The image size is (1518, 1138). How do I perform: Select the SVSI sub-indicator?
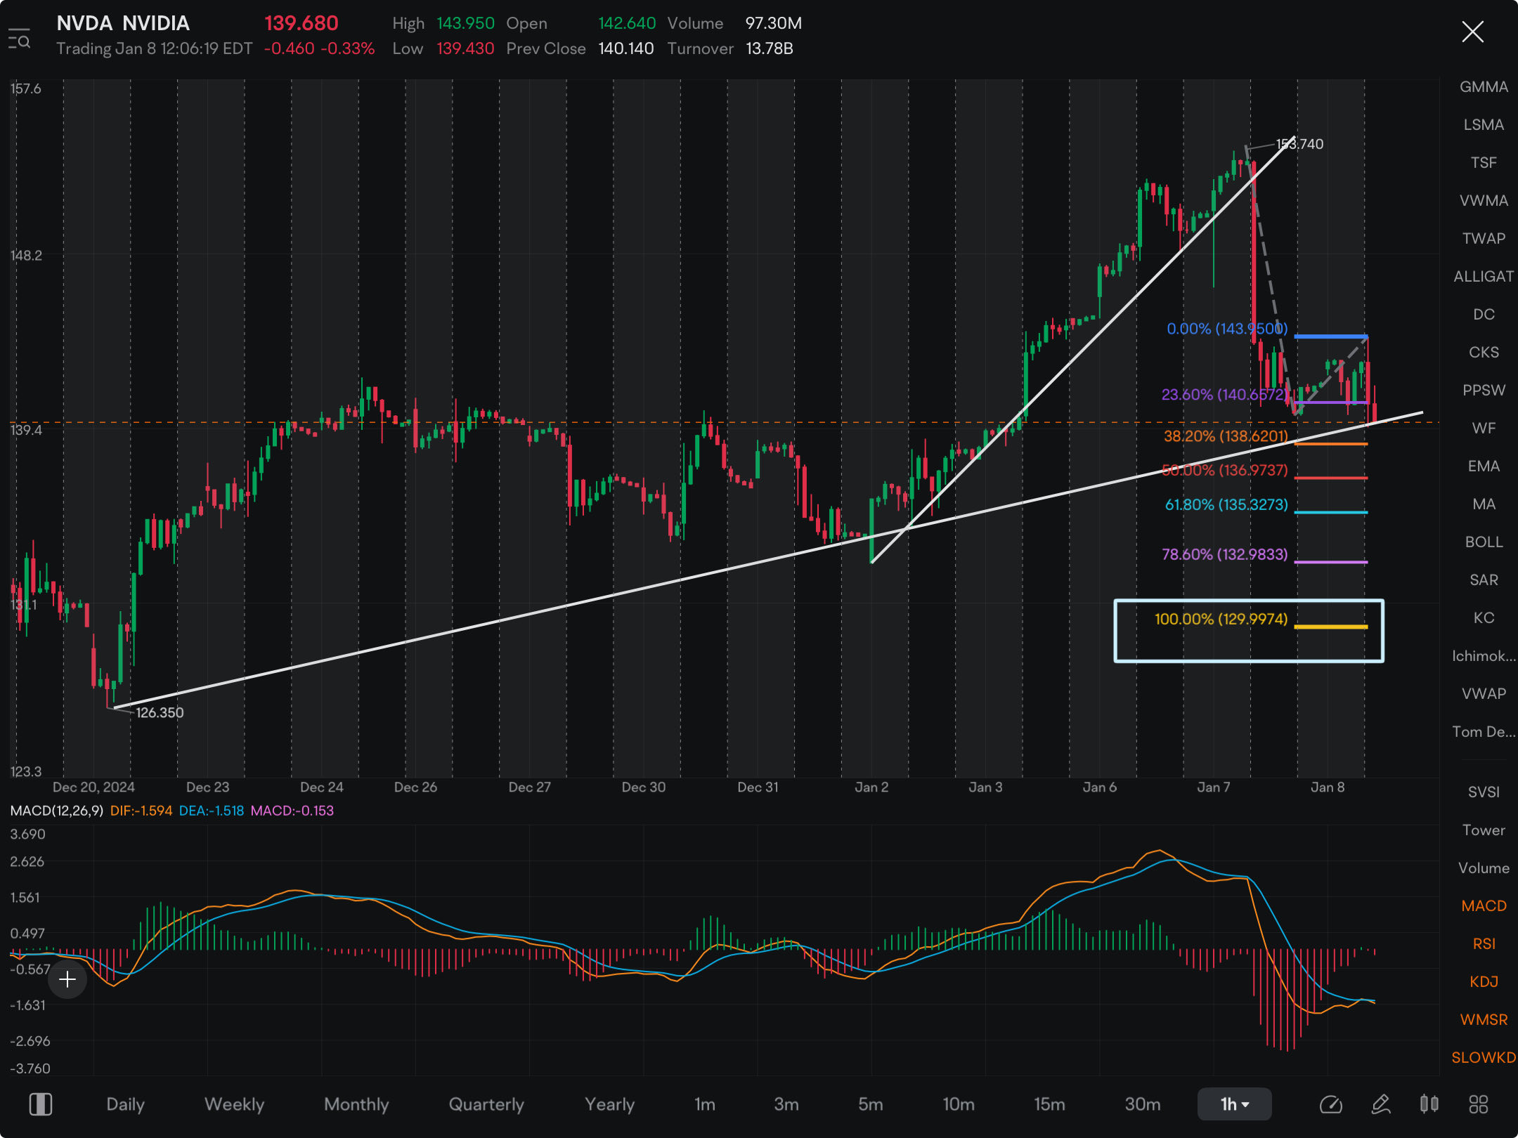[x=1484, y=792]
